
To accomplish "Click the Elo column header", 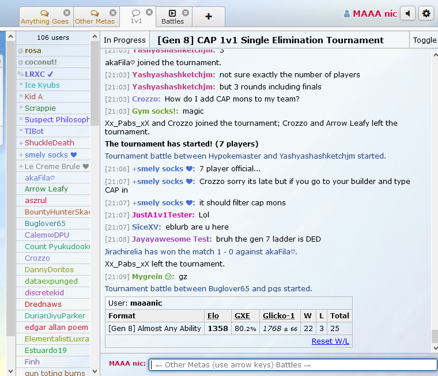I will click(213, 315).
